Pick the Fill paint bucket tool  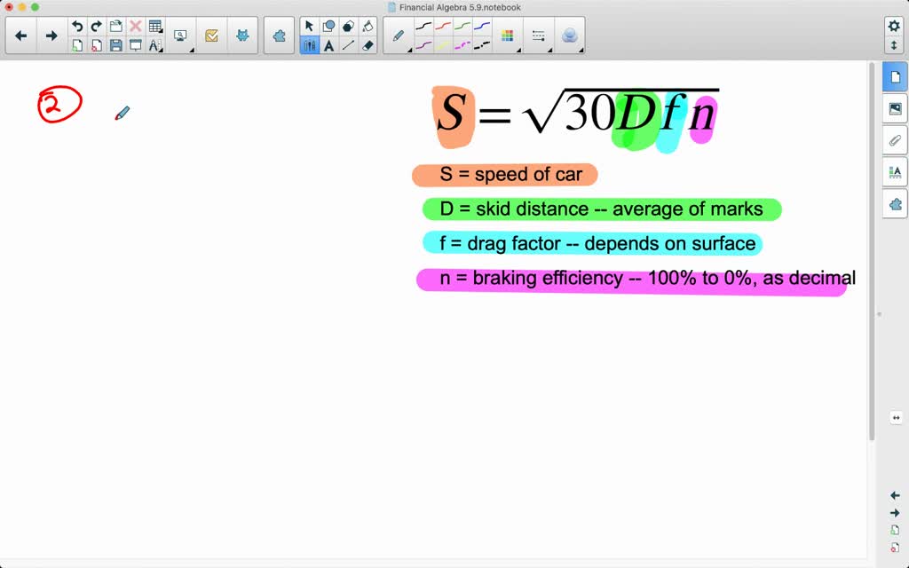(368, 27)
